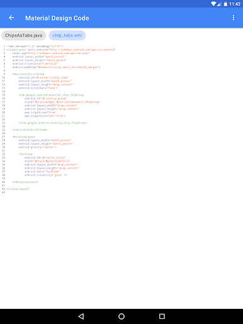The height and width of the screenshot is (324, 243).
Task: Tap the 11:42 clock in status bar
Action: [235, 4]
